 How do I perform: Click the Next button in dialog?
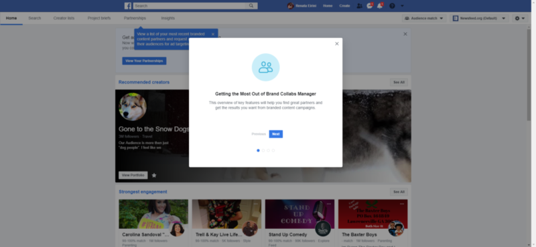coord(276,134)
